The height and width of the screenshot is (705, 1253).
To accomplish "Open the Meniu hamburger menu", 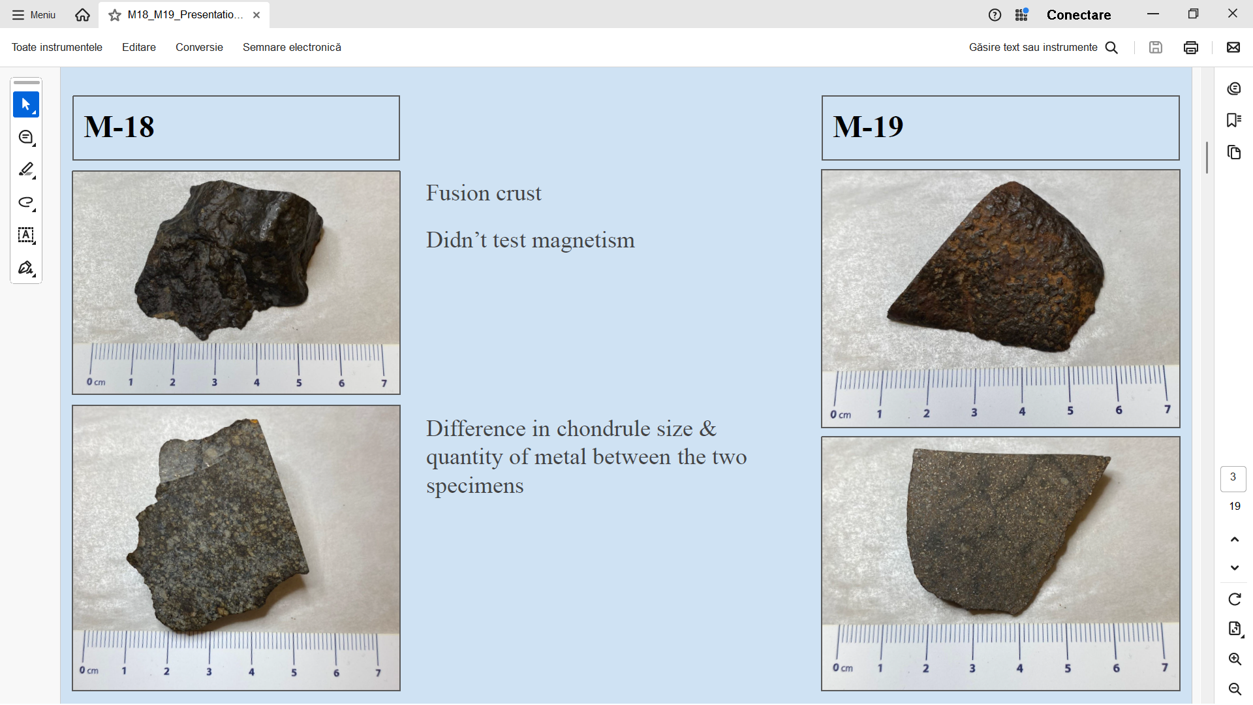I will (x=34, y=14).
